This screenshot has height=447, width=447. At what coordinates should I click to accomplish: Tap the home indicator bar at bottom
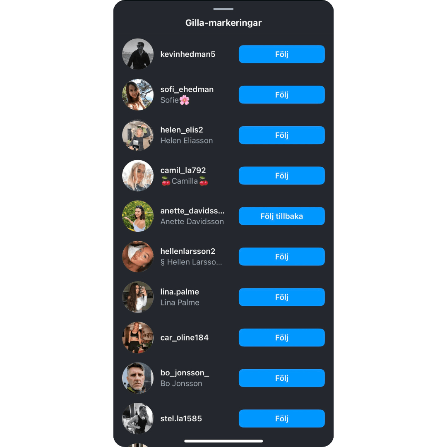pos(223,441)
